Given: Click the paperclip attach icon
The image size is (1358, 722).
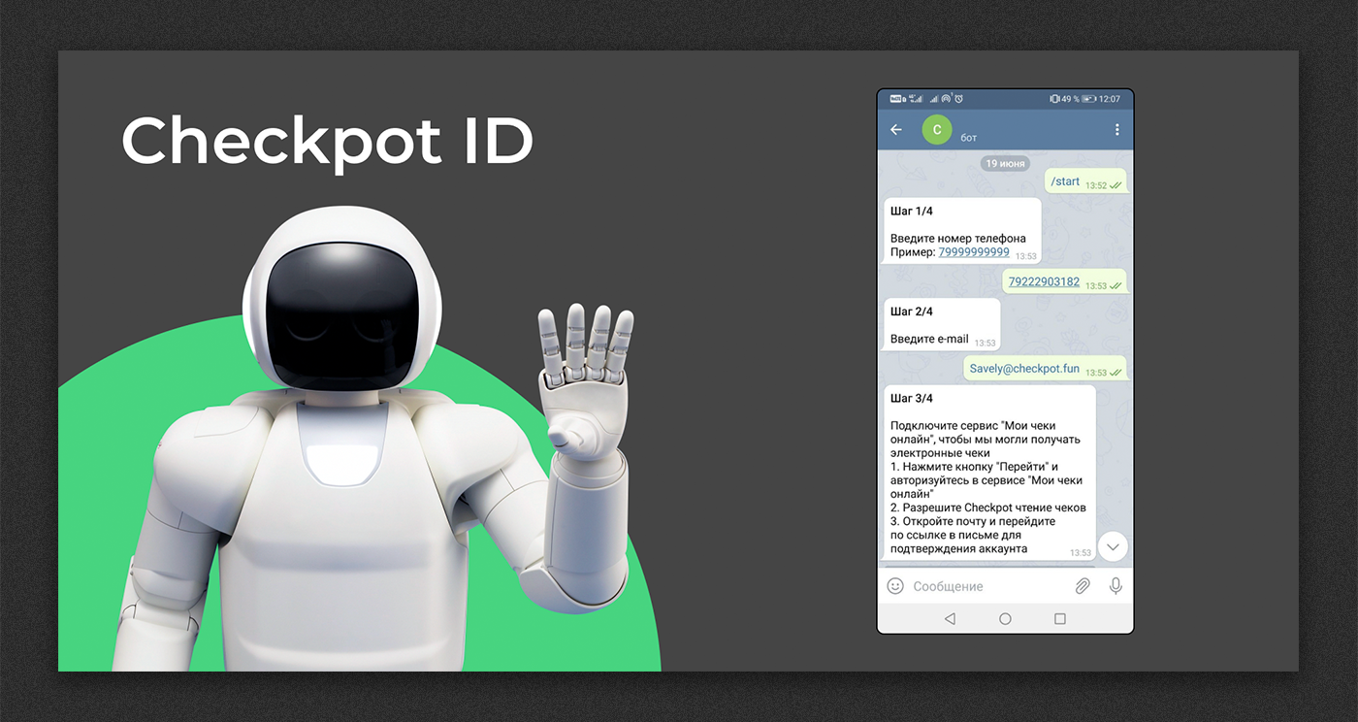Looking at the screenshot, I should tap(1083, 586).
